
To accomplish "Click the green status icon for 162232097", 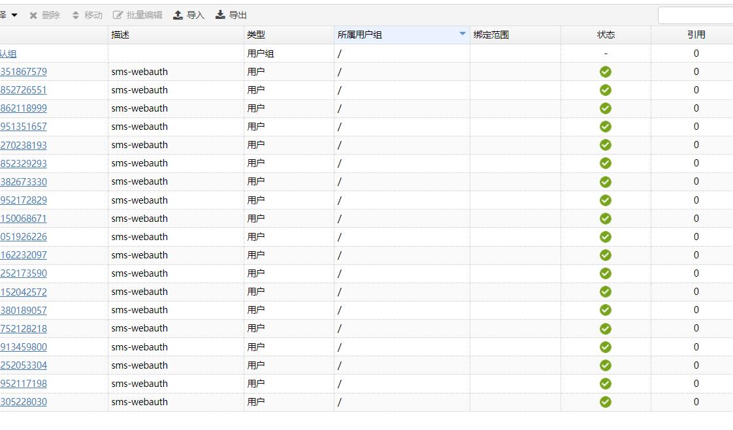I will [606, 255].
